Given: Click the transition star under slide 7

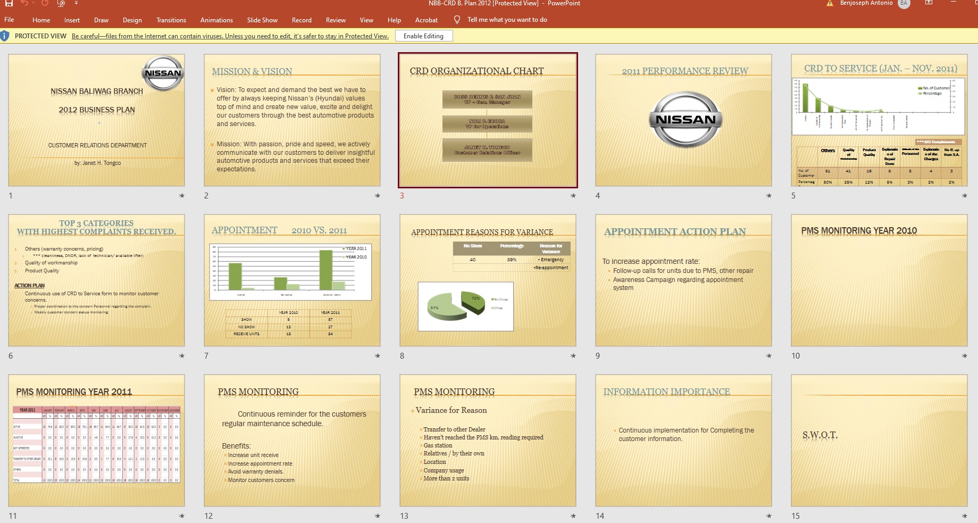Looking at the screenshot, I should pyautogui.click(x=378, y=356).
